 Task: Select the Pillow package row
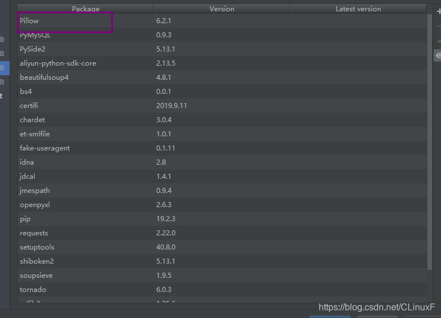pos(222,21)
